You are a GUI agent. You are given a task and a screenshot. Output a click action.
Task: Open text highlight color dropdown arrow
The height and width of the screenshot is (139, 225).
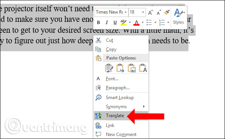(x=130, y=23)
